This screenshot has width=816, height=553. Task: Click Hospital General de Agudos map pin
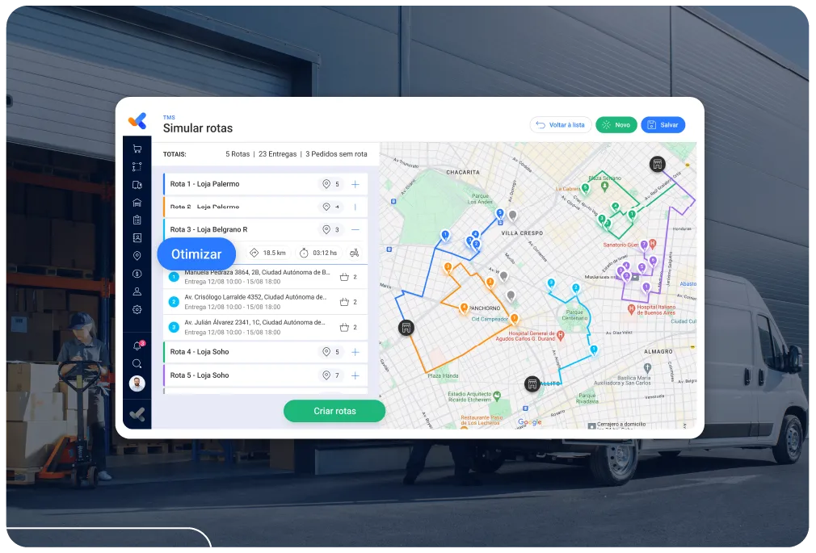click(561, 336)
